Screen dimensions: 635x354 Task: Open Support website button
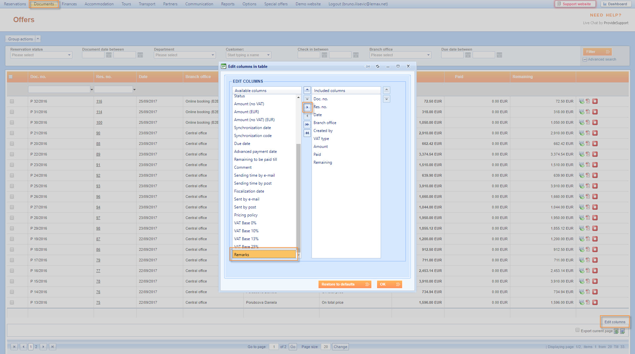tap(575, 4)
